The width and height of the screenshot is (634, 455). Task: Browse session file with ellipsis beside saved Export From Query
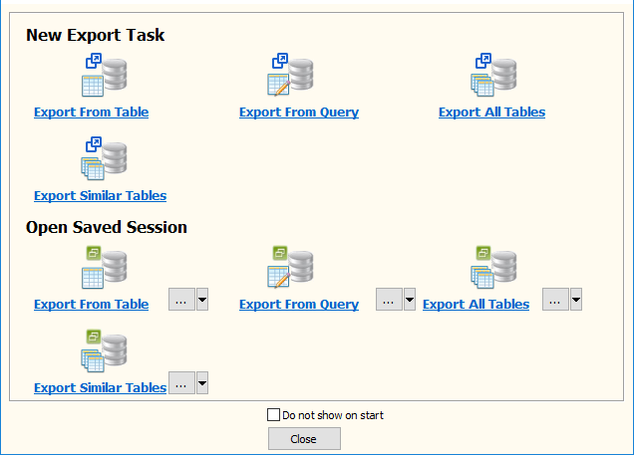coord(389,299)
